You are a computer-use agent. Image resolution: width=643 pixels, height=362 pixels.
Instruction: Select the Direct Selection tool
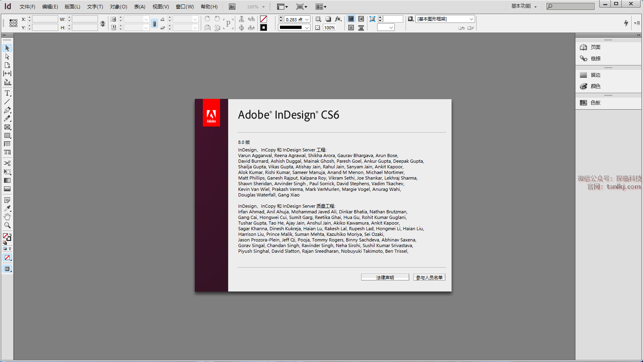click(x=7, y=57)
